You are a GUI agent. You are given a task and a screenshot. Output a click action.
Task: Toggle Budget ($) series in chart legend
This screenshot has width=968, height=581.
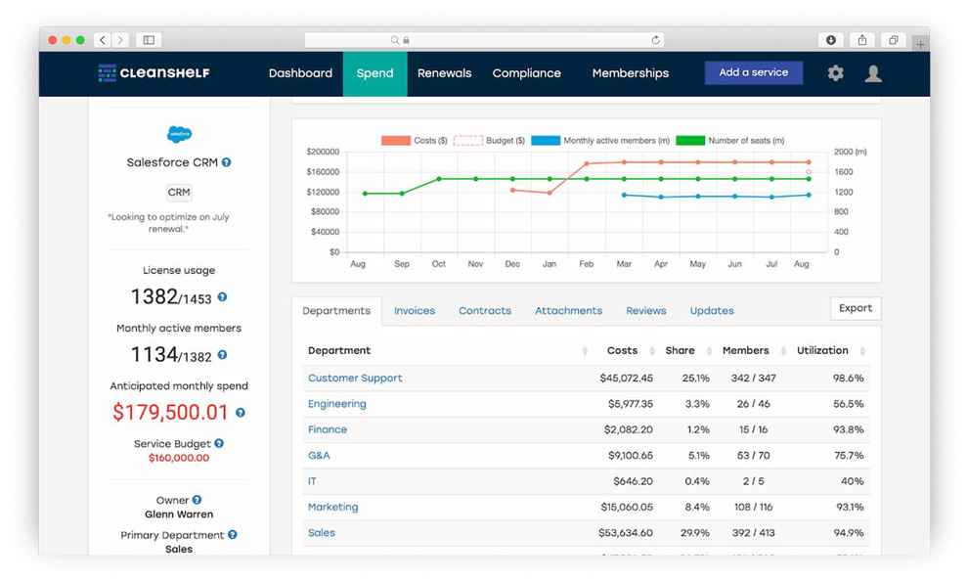489,141
